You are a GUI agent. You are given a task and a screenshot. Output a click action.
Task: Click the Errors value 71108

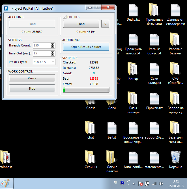94,84
